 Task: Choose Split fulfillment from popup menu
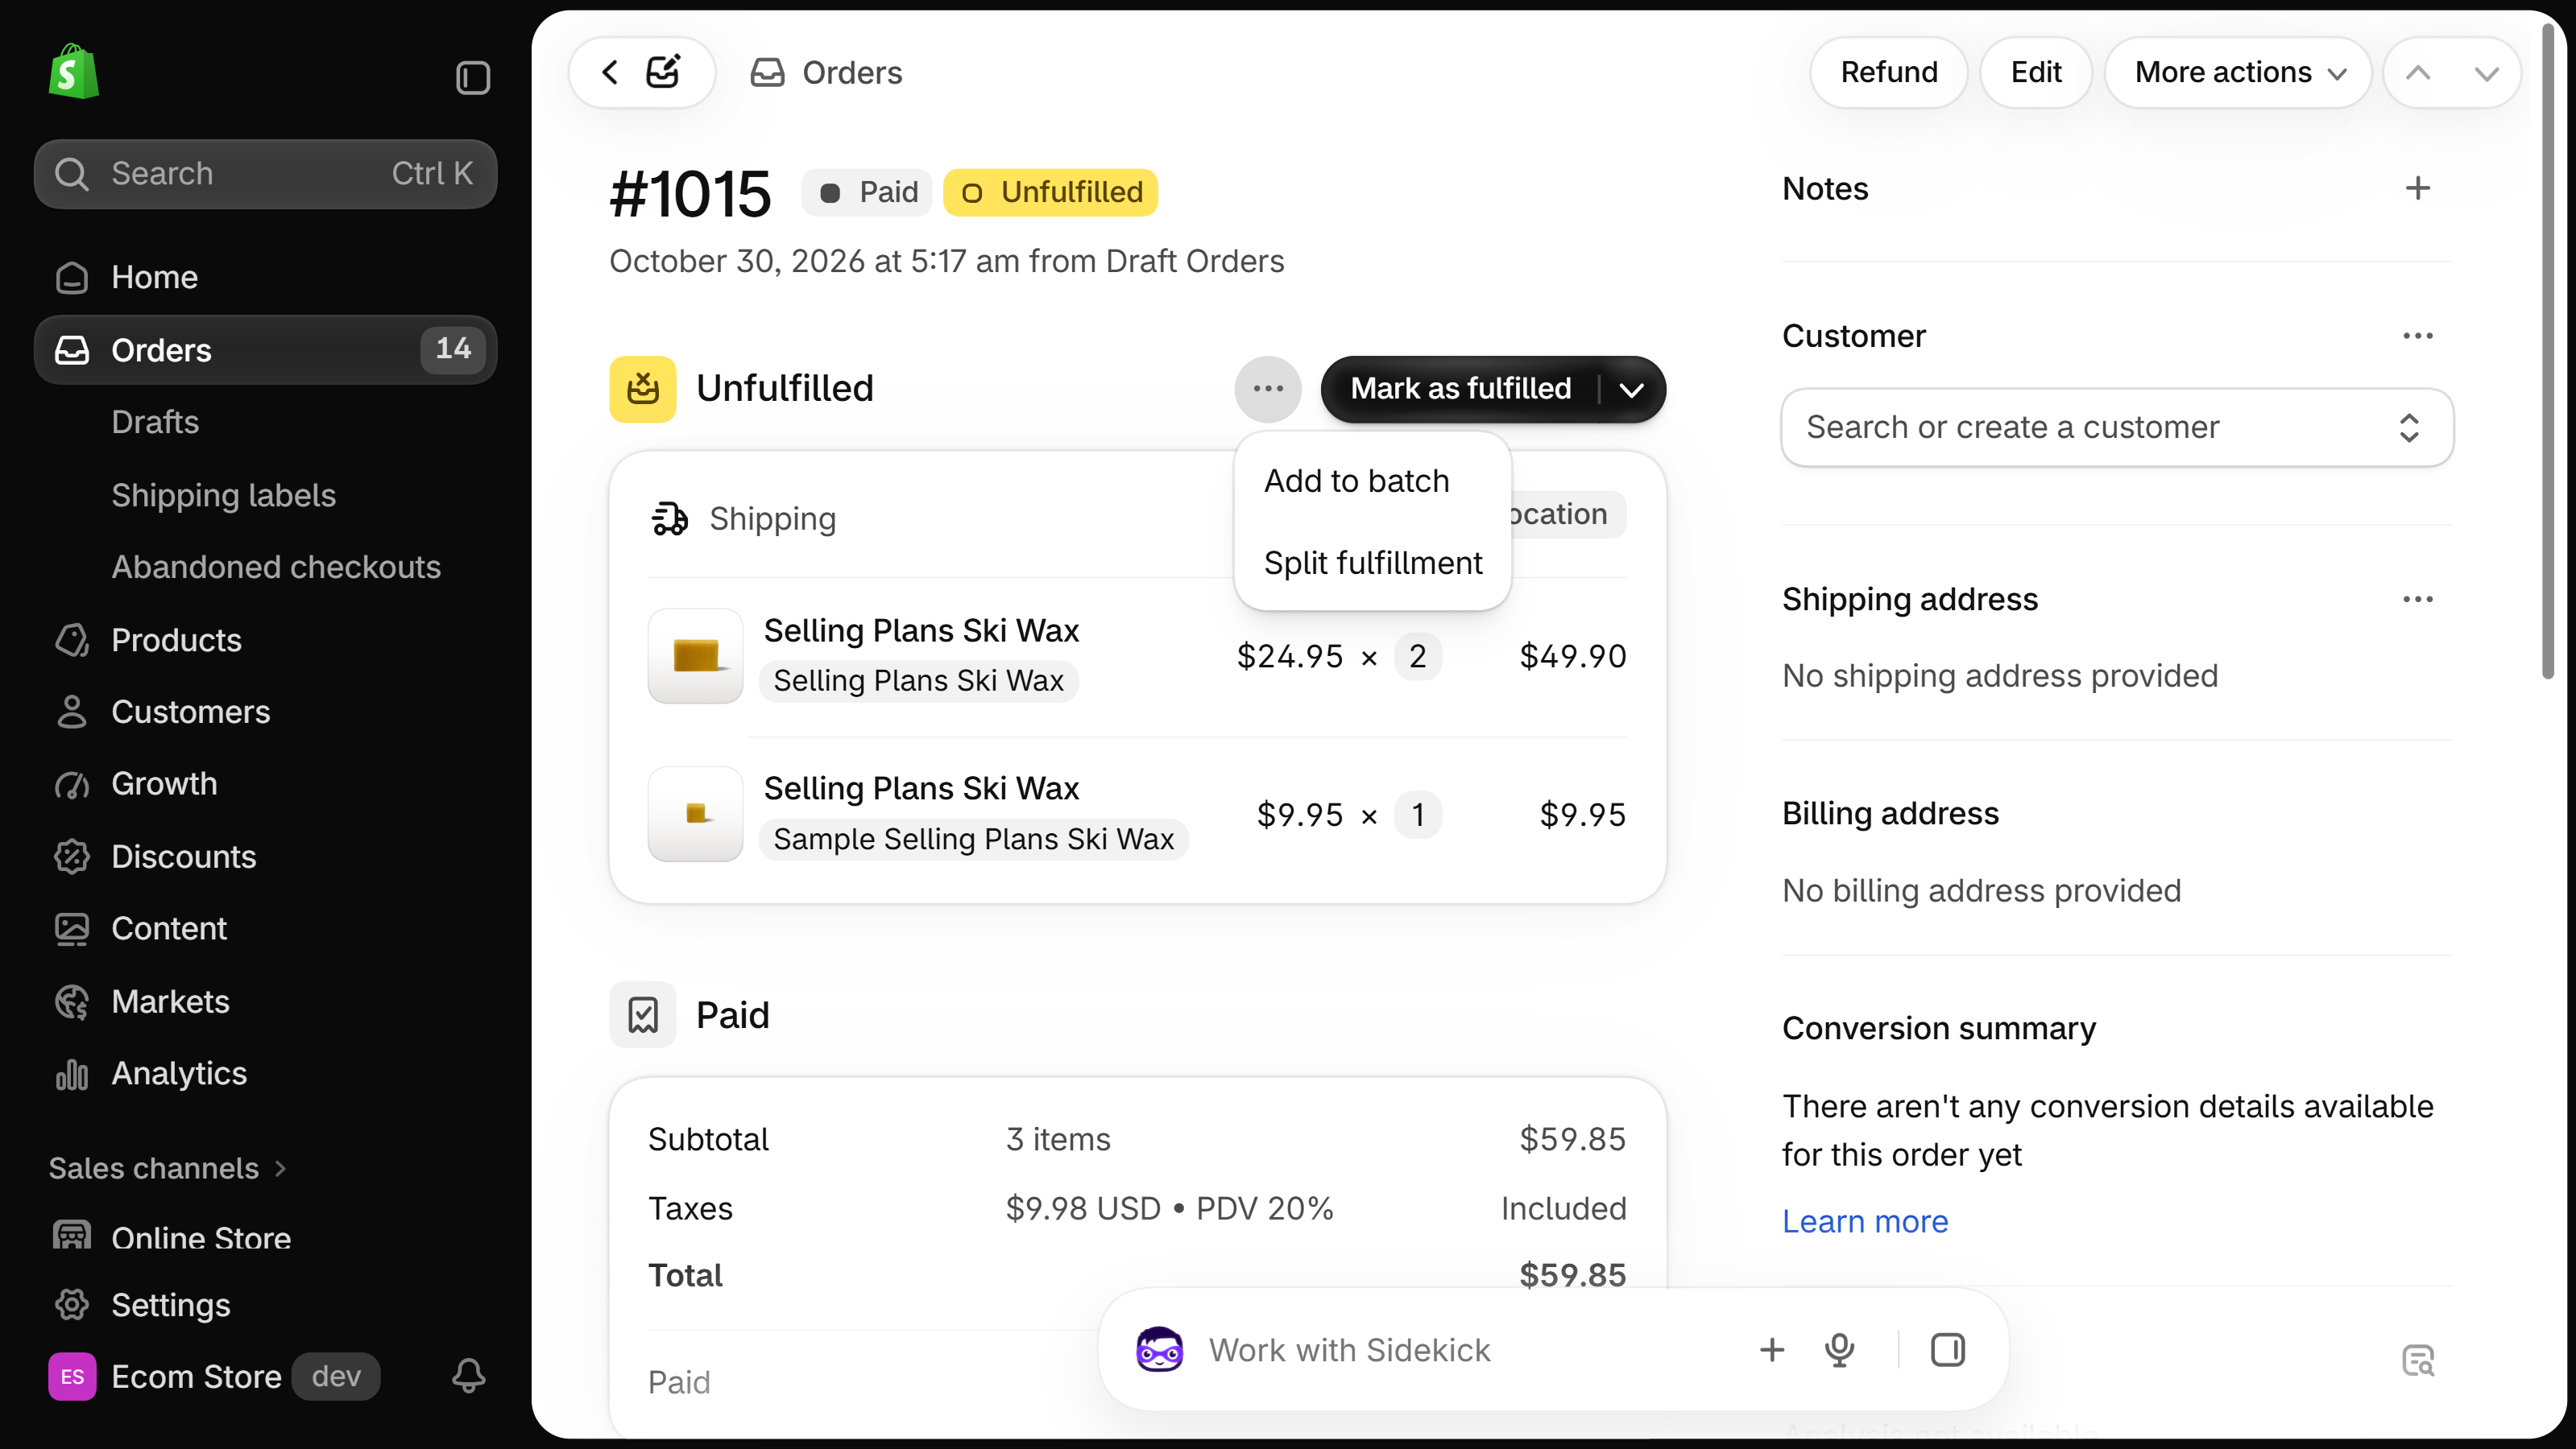pos(1372,563)
